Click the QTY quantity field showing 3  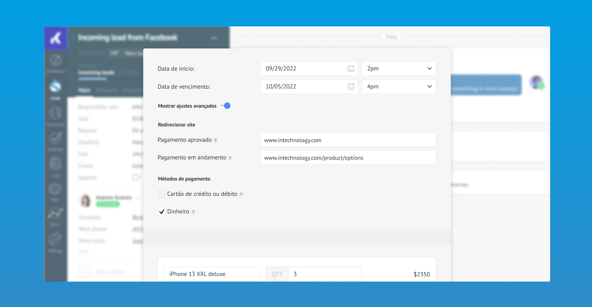(324, 274)
